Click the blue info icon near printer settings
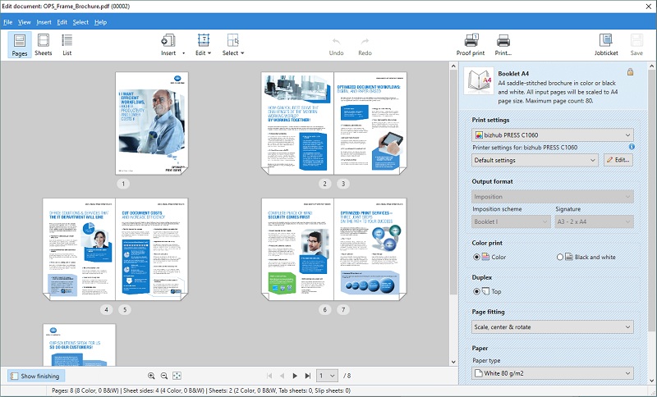The height and width of the screenshot is (397, 657). 632,147
